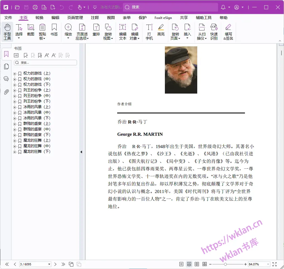Open the Typewriter (打字机) tool

click(149, 32)
